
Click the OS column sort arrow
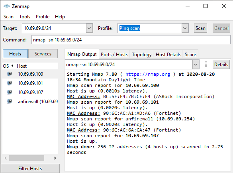[x=12, y=66]
